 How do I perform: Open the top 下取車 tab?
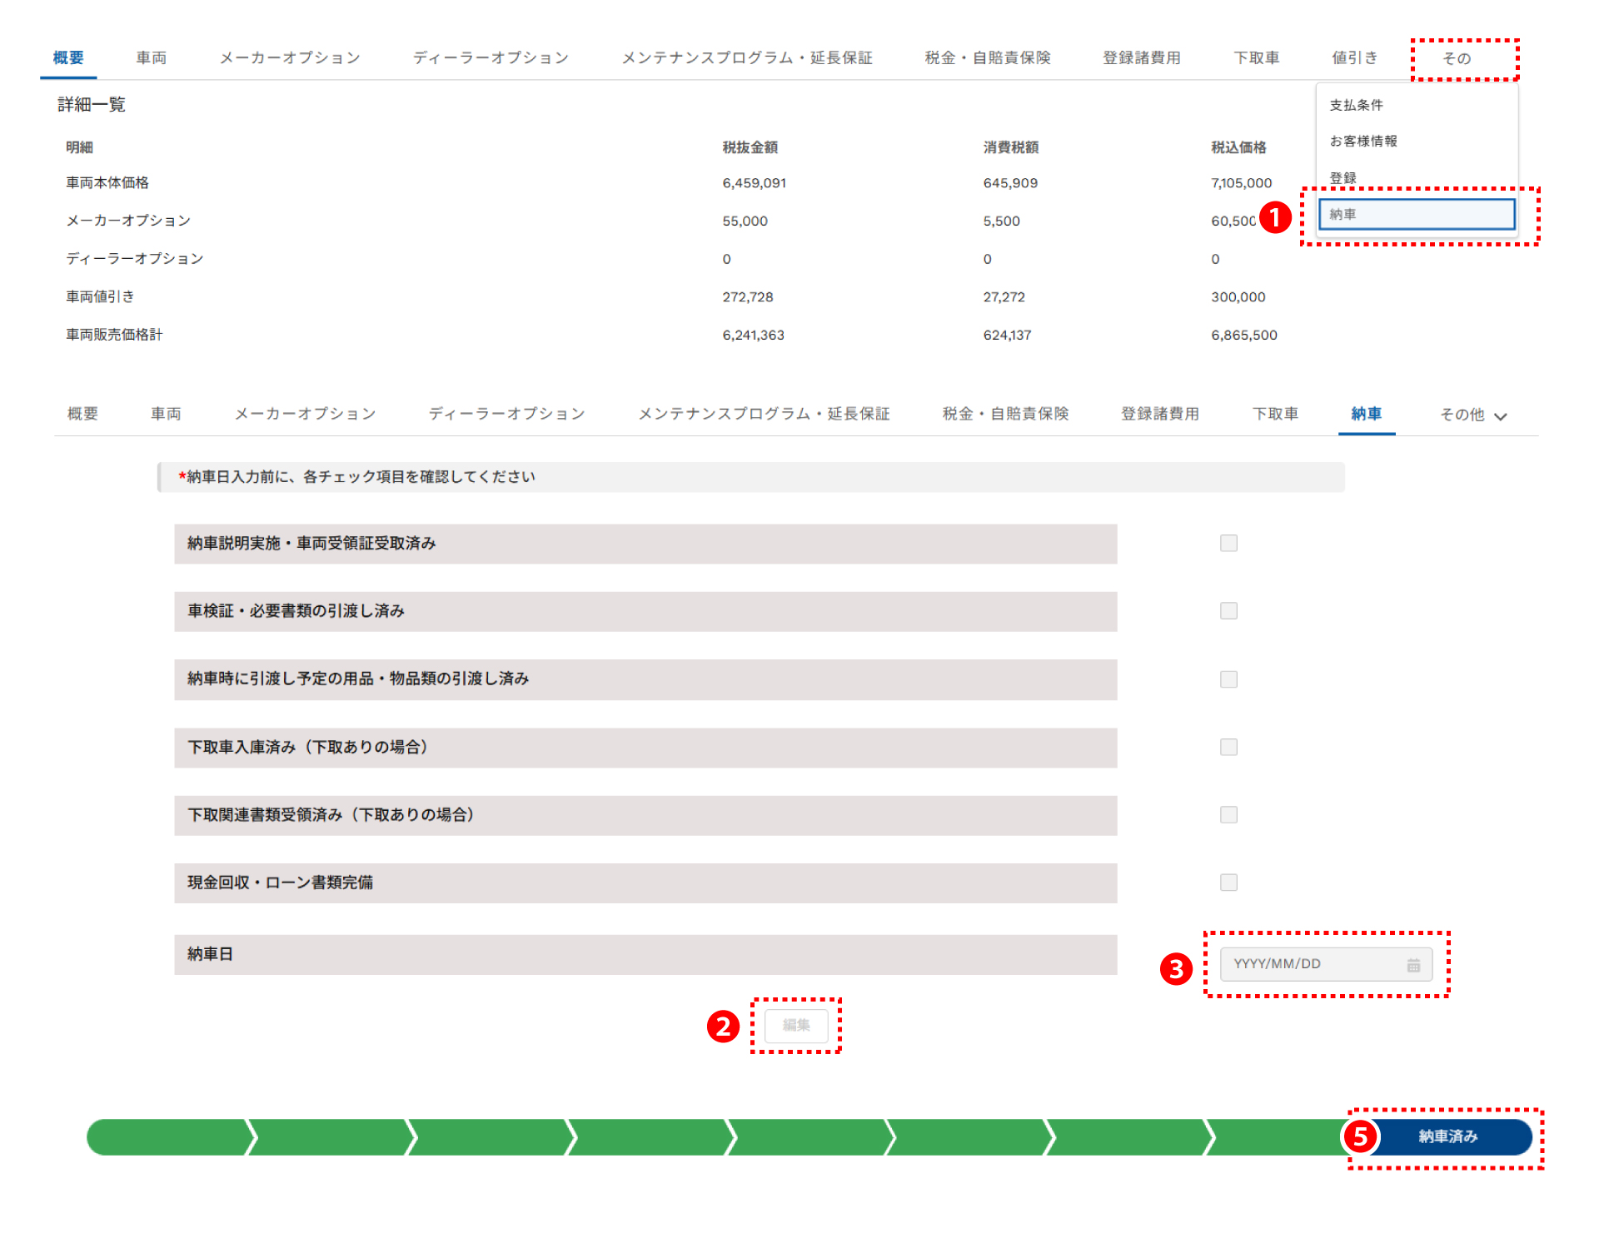click(x=1256, y=58)
